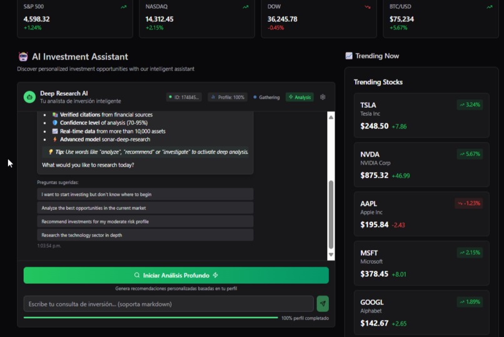Open the NVDA NVIDIA Corp stock card

pos(421,165)
